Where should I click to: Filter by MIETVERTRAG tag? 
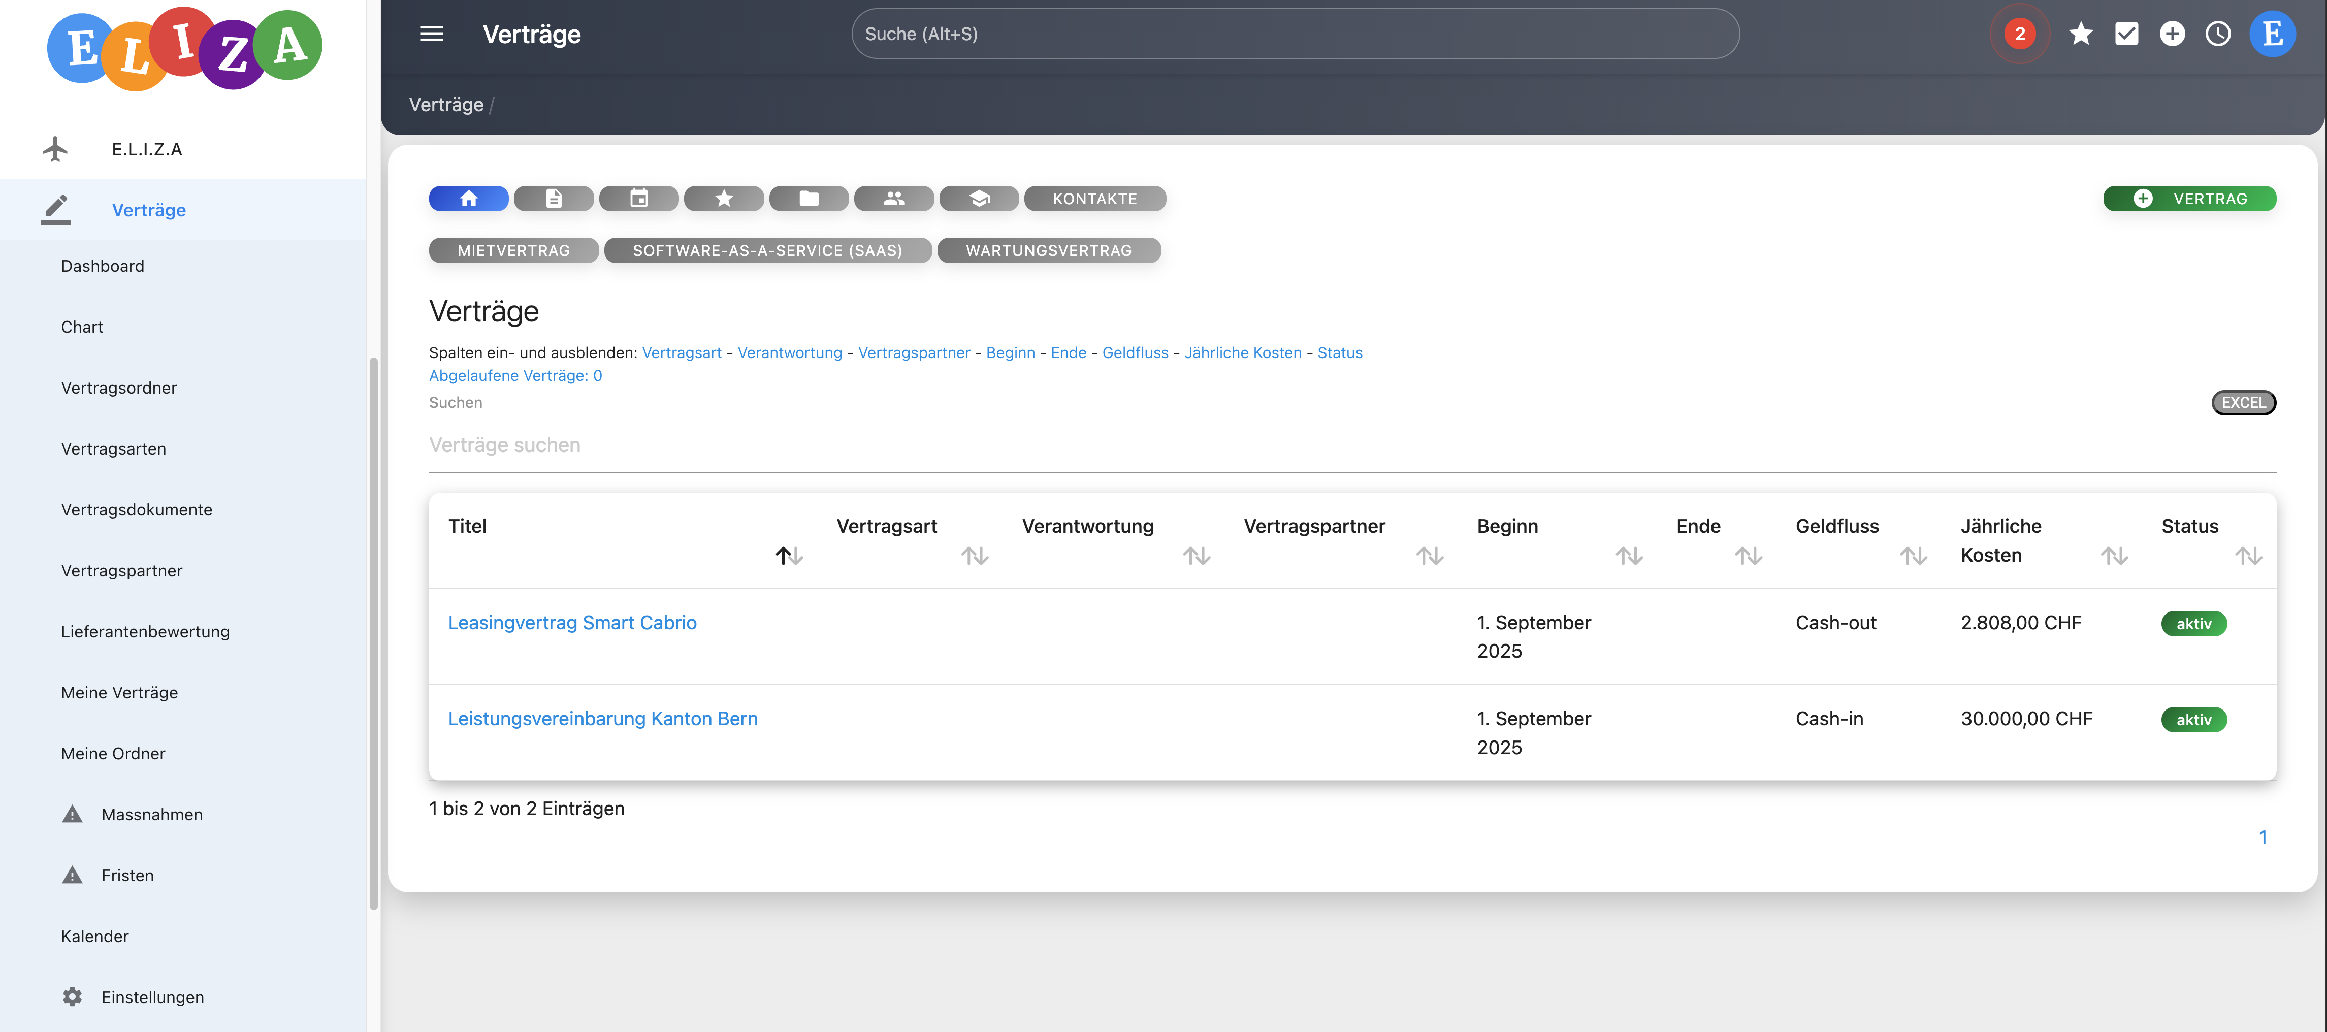pos(513,250)
